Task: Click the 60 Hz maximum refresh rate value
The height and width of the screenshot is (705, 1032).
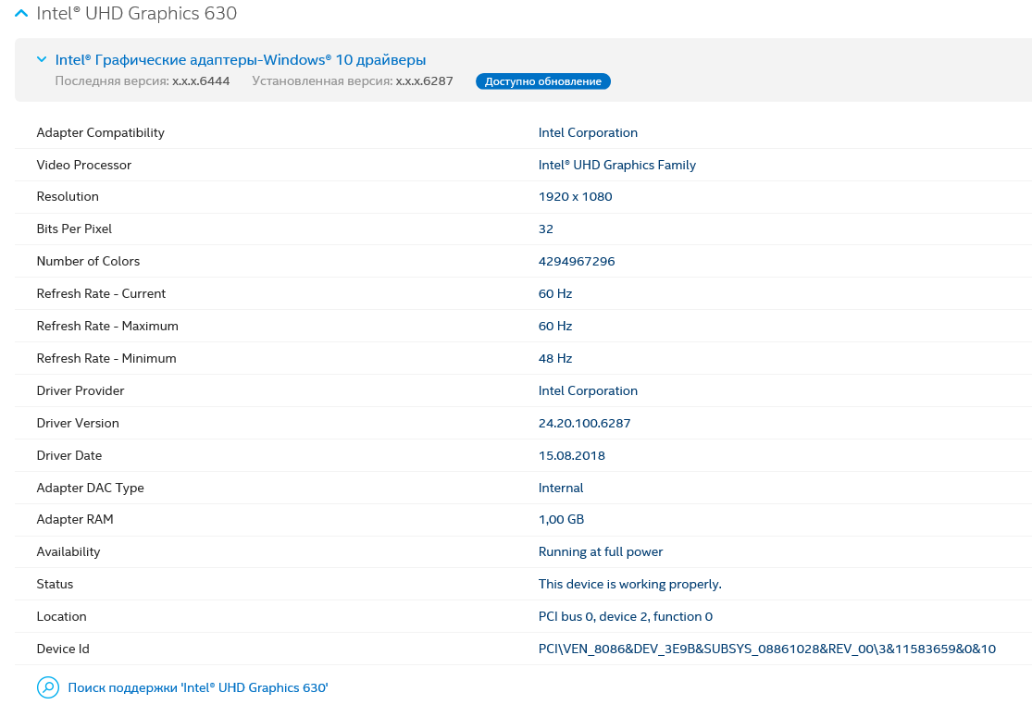Action: pos(554,327)
